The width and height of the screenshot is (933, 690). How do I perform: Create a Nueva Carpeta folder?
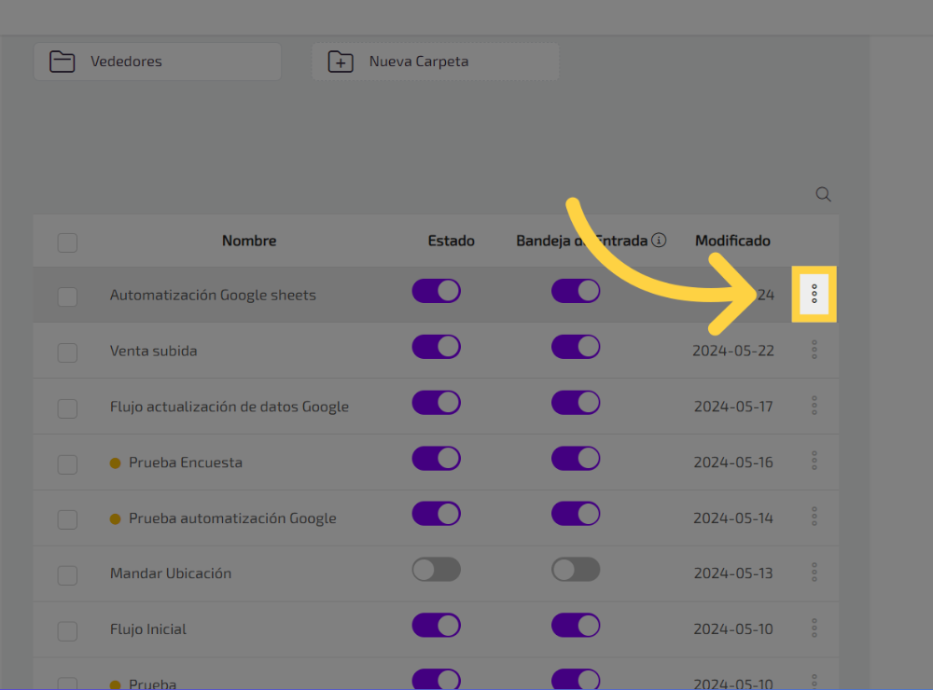tap(435, 62)
